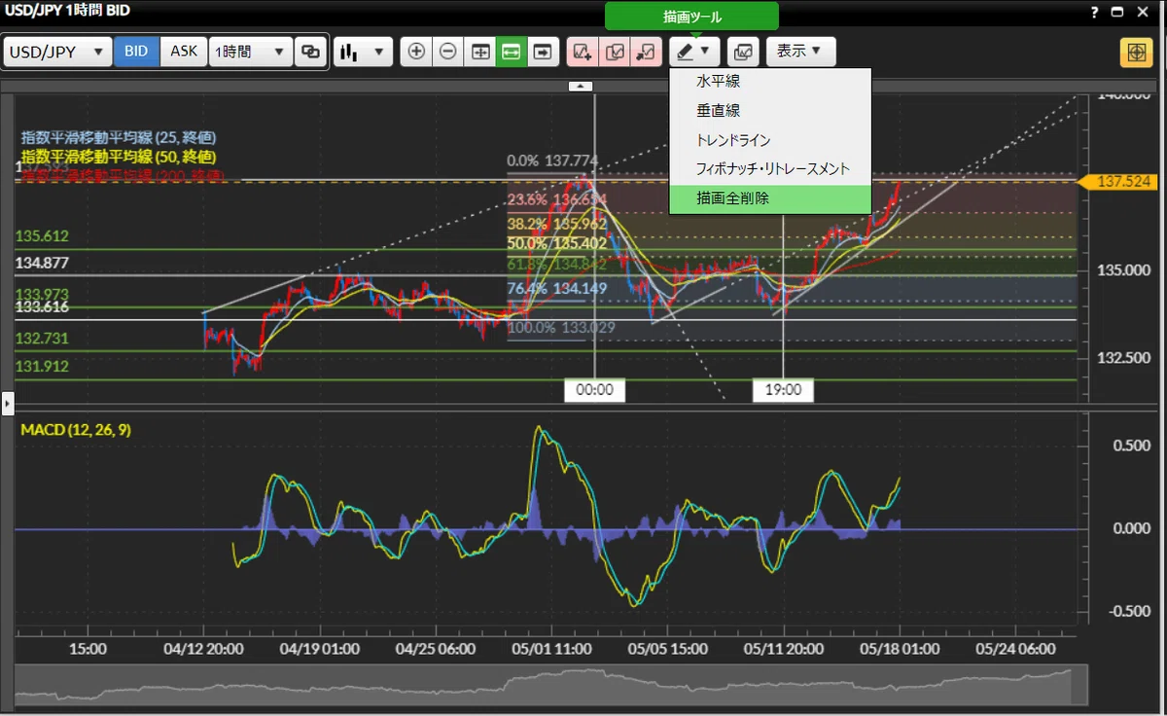
Task: Click the vertical fit chart icon
Action: tap(479, 52)
